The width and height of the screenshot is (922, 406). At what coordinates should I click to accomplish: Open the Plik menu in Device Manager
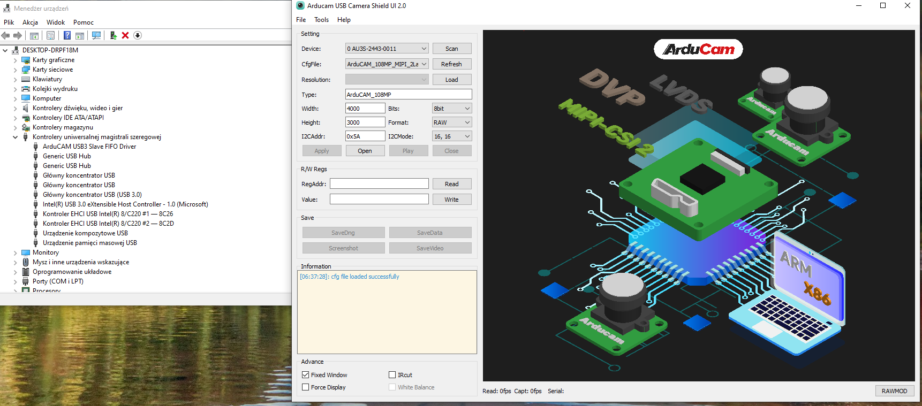click(9, 22)
